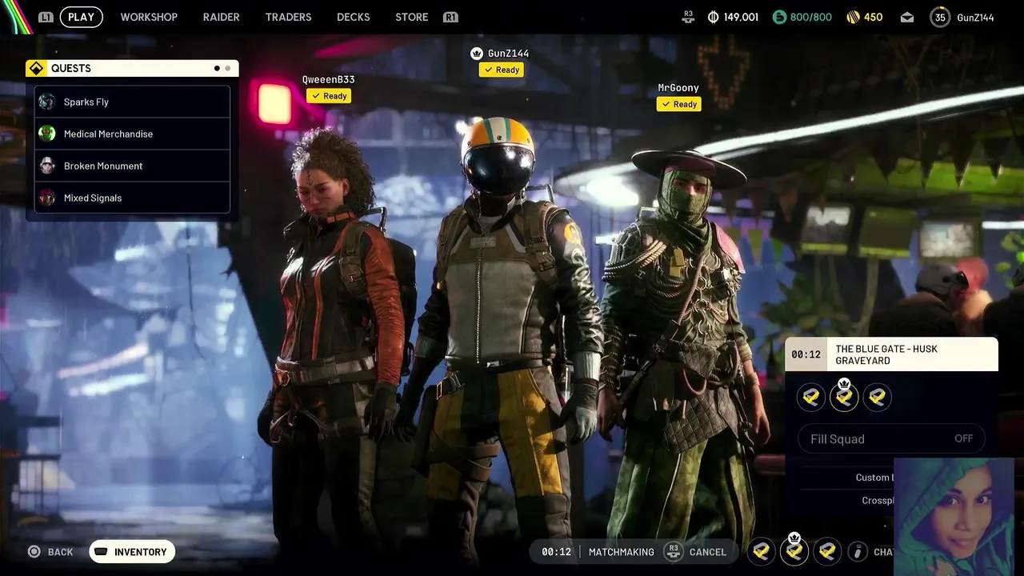Click the 00:12 timer beside map title
The width and height of the screenshot is (1024, 576).
(x=806, y=354)
